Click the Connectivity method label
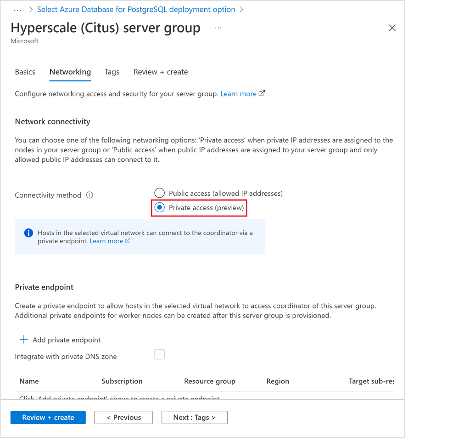The image size is (458, 438). pyautogui.click(x=48, y=195)
